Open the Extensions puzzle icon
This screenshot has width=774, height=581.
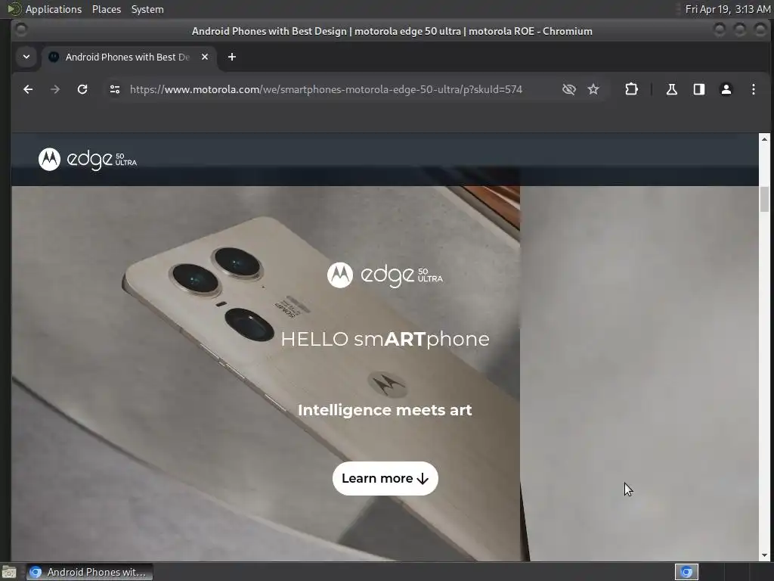click(631, 89)
